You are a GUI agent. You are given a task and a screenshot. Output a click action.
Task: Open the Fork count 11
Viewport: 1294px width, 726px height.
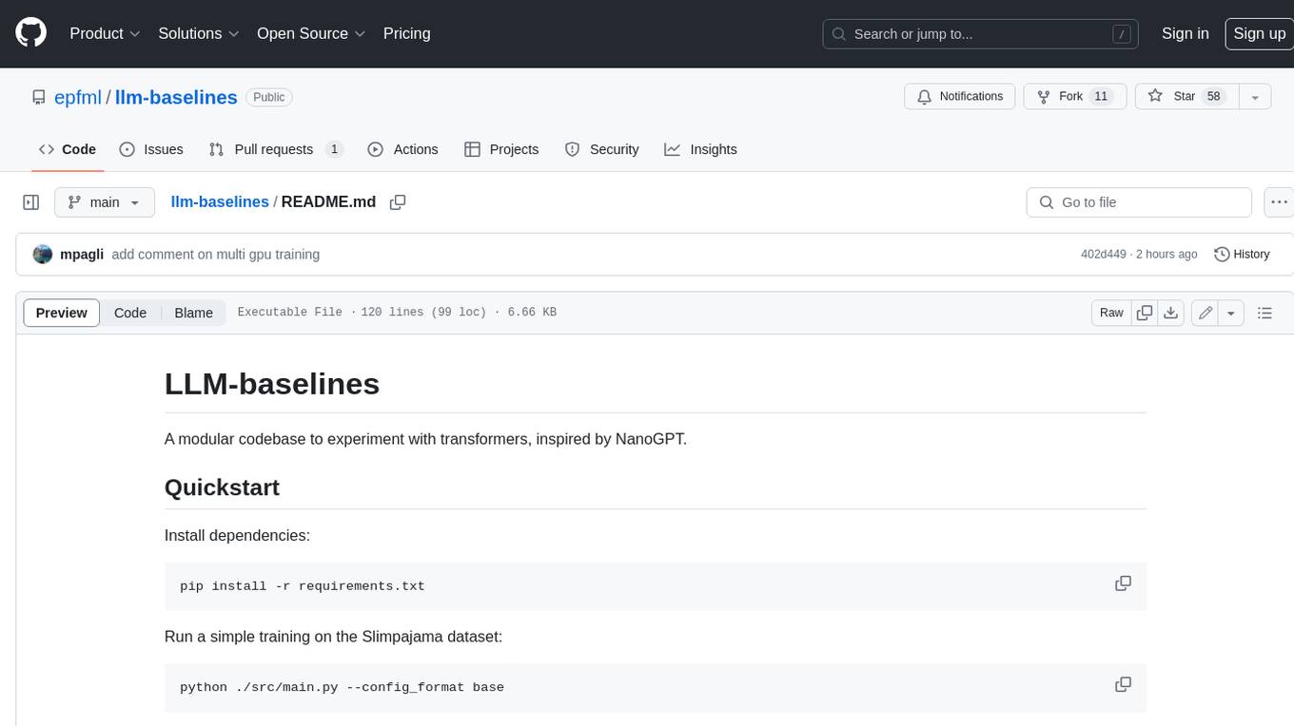coord(1101,97)
